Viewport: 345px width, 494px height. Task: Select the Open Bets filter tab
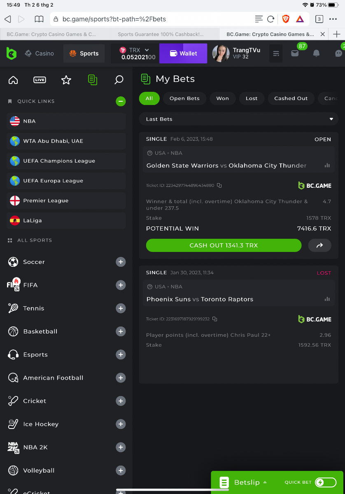tap(184, 98)
